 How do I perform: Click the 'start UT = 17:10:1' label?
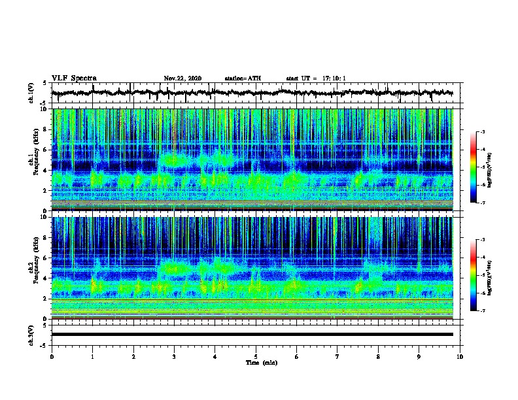point(316,78)
